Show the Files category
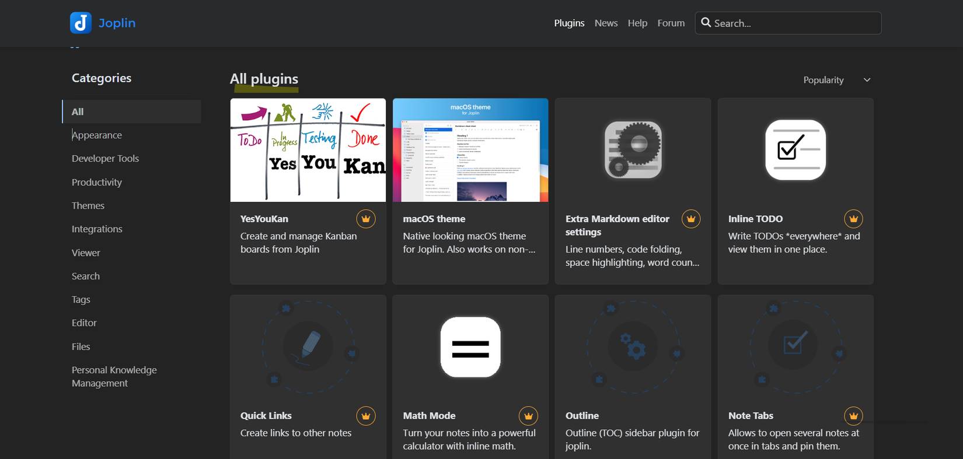This screenshot has height=459, width=963. tap(81, 346)
